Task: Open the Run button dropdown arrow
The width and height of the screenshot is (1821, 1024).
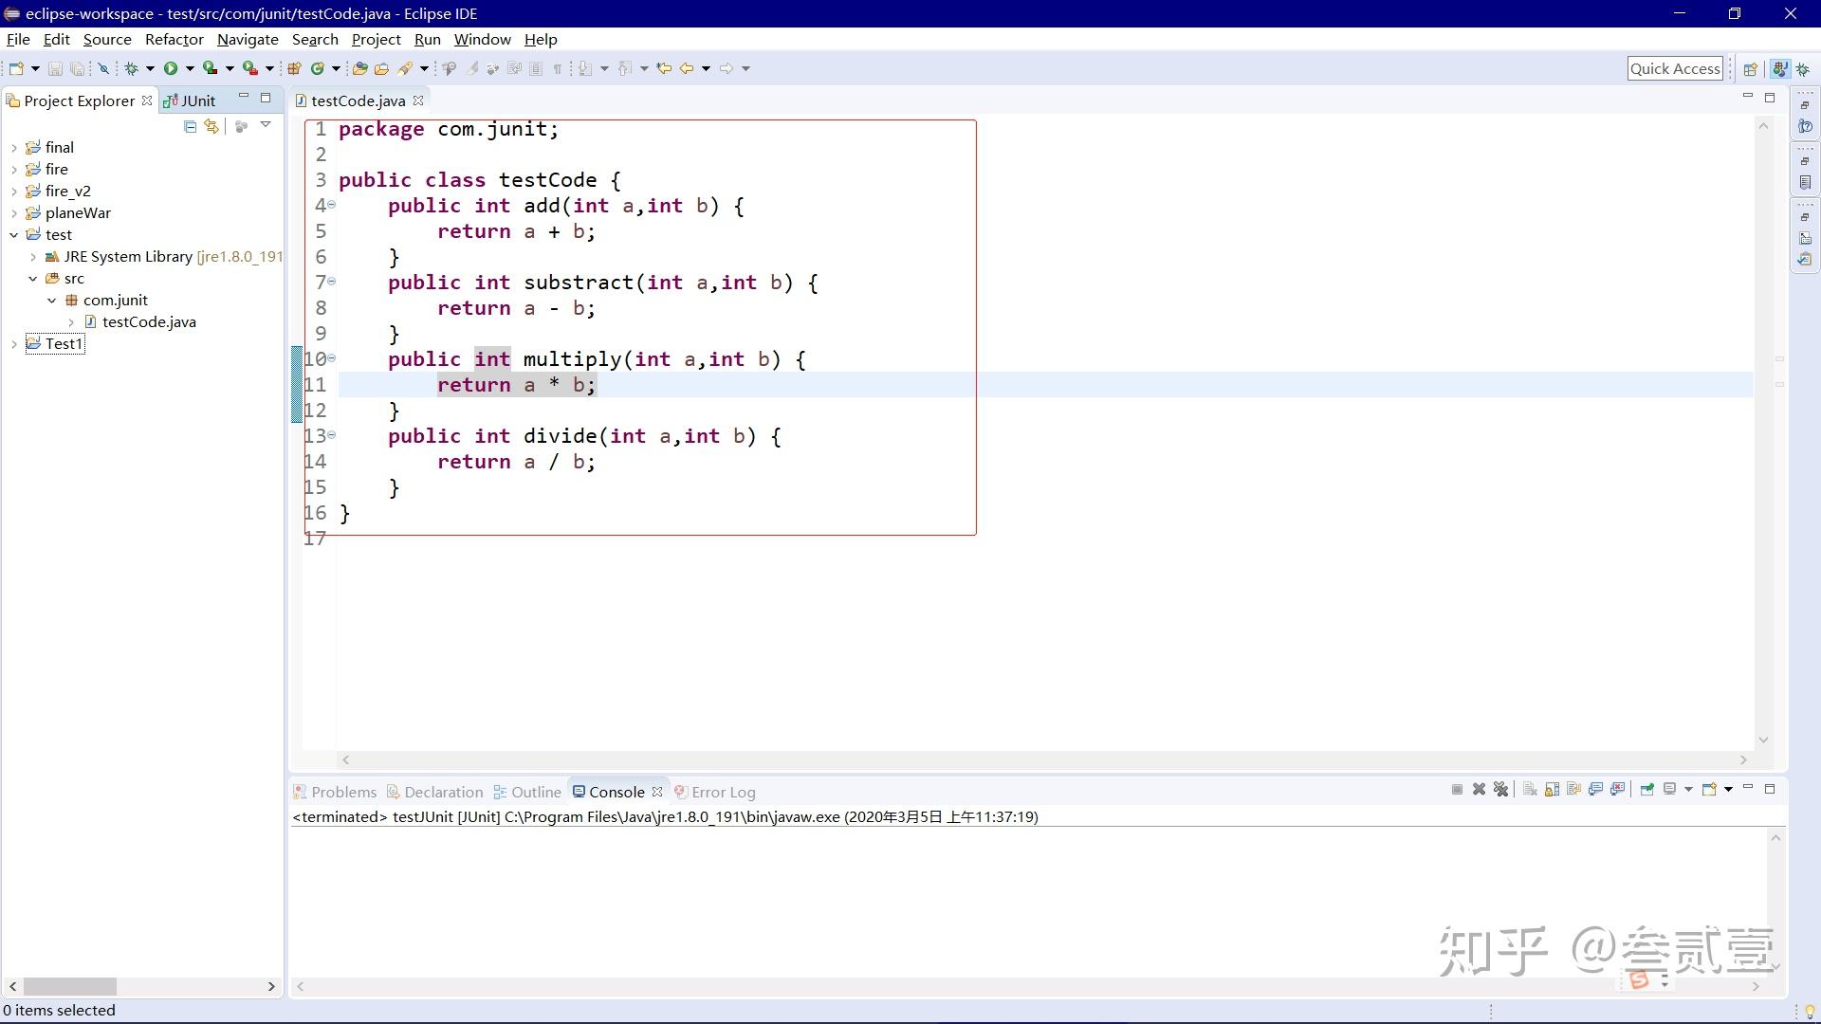Action: [190, 68]
